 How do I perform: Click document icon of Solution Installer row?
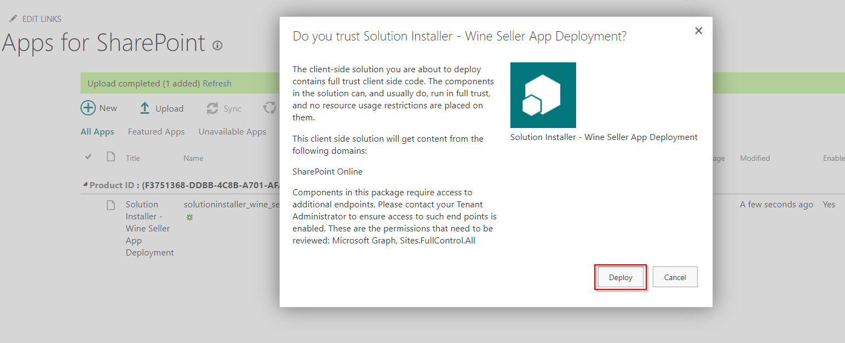(x=111, y=205)
